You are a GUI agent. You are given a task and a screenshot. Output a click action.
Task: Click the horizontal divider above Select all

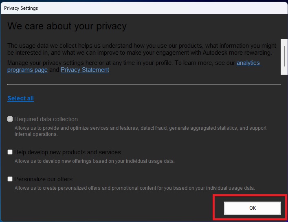click(x=144, y=84)
